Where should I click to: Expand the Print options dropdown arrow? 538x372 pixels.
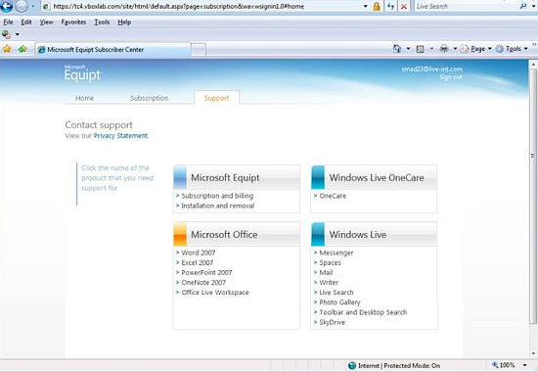[x=455, y=49]
